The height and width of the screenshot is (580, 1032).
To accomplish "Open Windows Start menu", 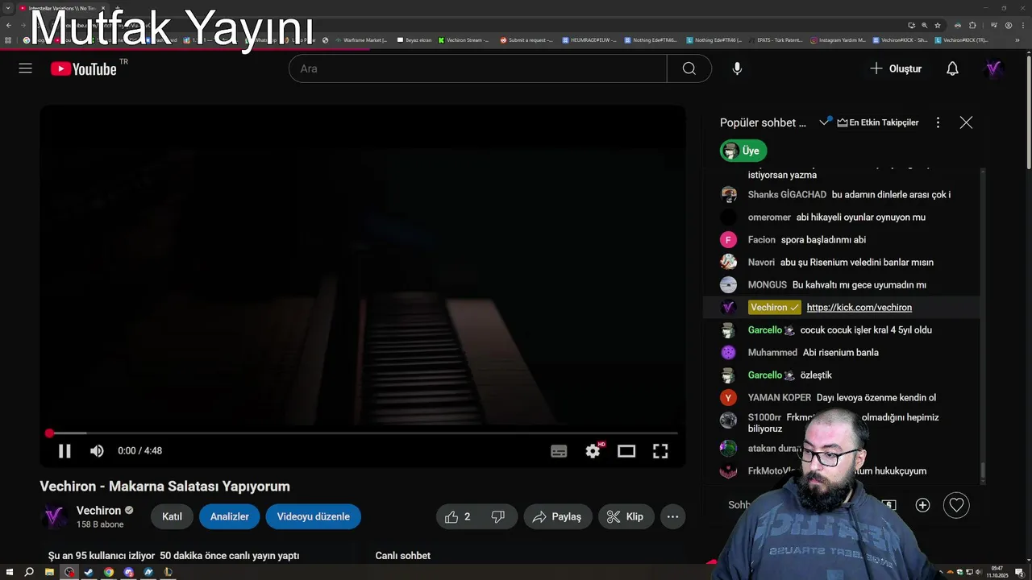I will (x=10, y=573).
